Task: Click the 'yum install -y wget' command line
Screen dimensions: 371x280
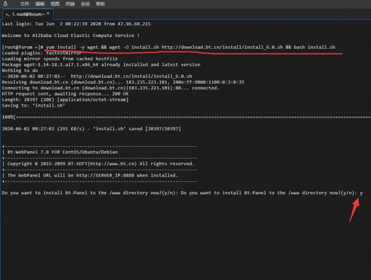Action: (x=168, y=47)
